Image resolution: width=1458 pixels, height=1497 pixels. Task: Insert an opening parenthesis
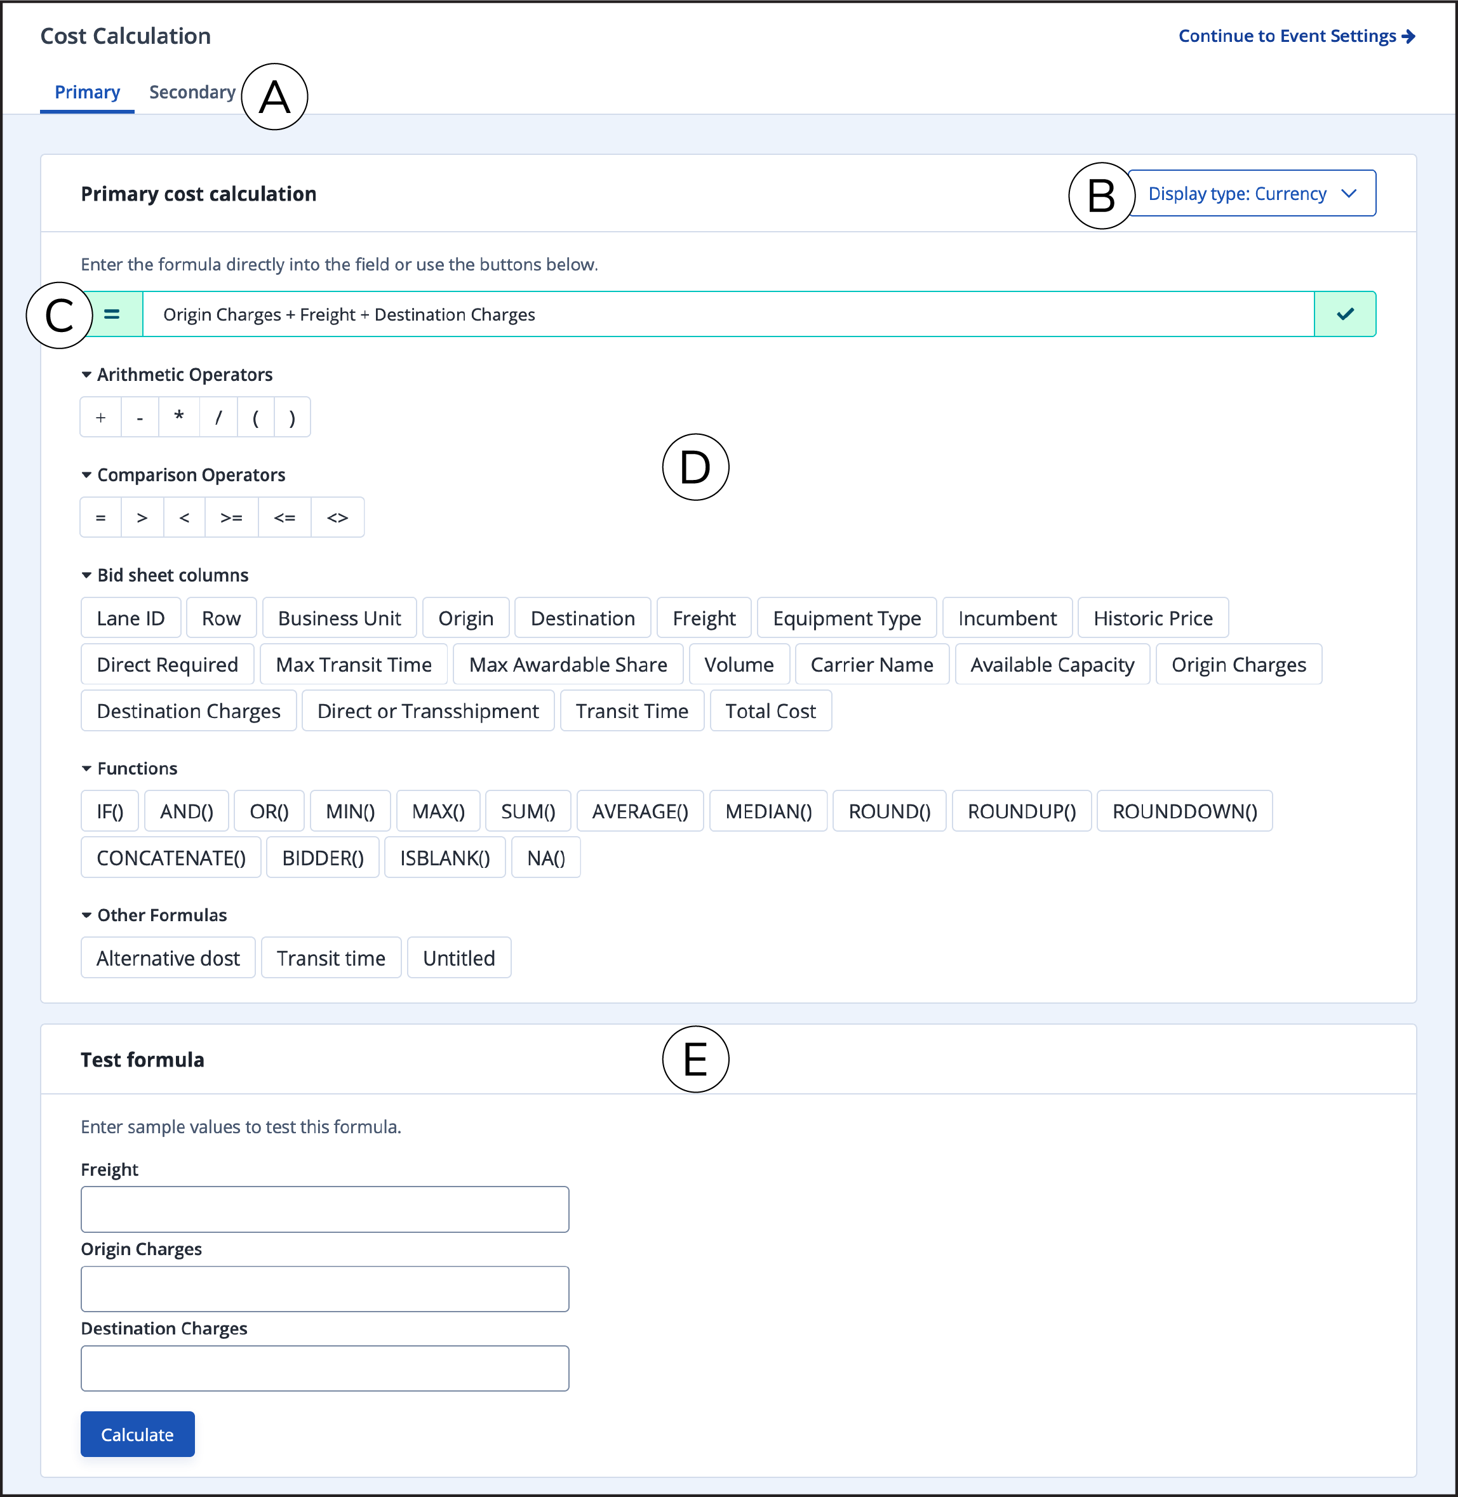(256, 417)
